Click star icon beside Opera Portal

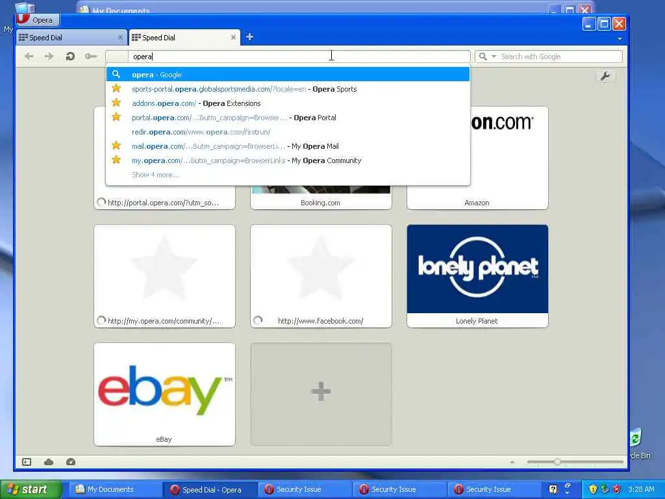(116, 117)
